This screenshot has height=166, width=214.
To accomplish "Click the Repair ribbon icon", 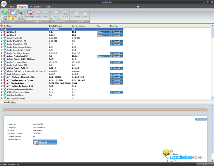I will pyautogui.click(x=45, y=14).
